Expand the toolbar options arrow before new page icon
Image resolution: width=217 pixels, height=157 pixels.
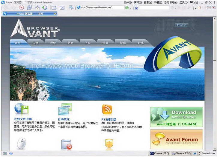[x=195, y=8]
